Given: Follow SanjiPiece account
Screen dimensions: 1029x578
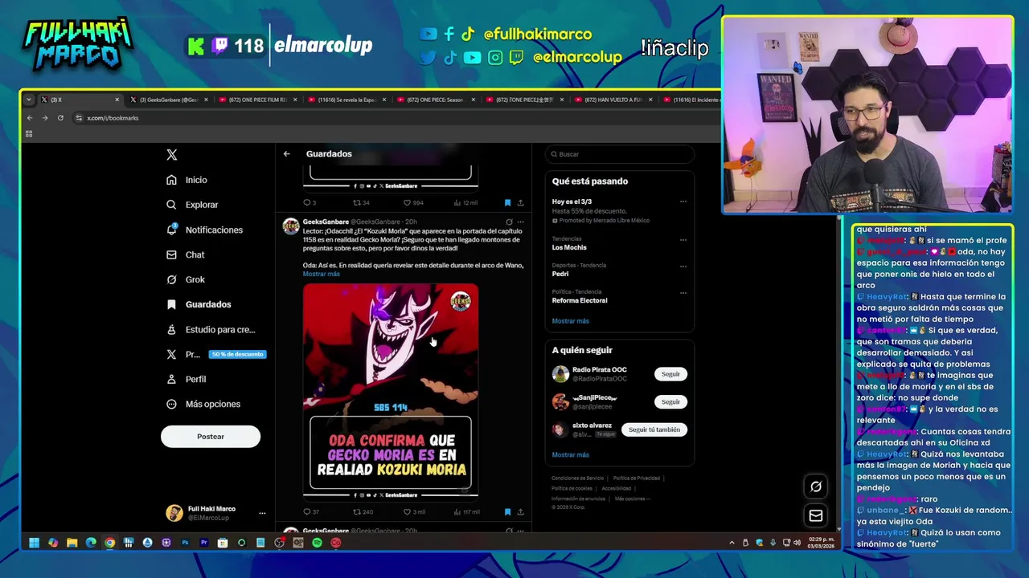Looking at the screenshot, I should [x=670, y=401].
